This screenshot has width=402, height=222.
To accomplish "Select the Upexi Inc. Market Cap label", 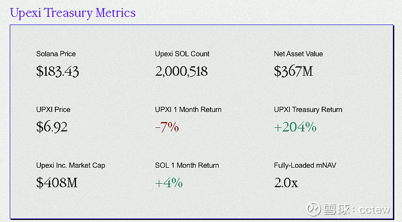I will point(71,165).
